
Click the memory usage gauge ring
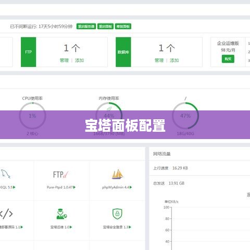click(x=109, y=116)
